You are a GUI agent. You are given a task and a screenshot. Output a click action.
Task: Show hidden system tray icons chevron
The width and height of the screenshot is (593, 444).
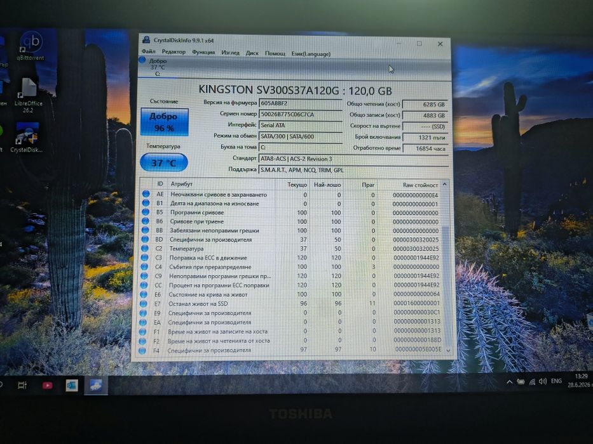pos(509,382)
